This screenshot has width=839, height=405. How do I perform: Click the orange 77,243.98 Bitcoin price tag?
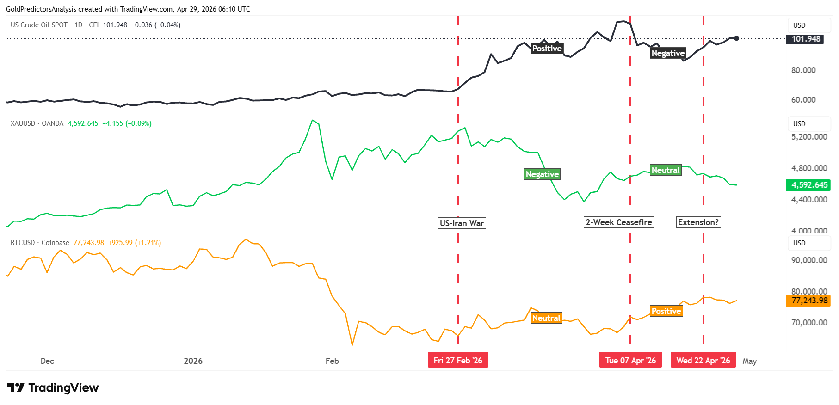(x=808, y=301)
